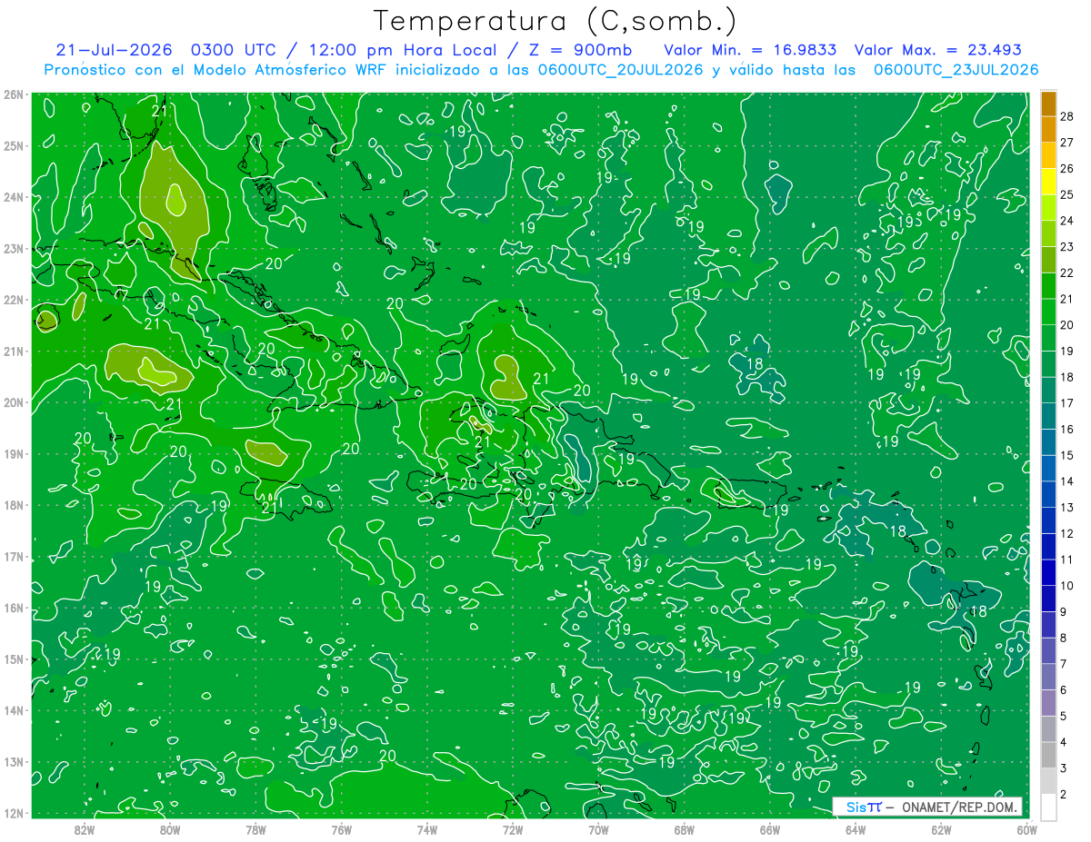The height and width of the screenshot is (842, 1091).
Task: Click the 62W longitude axis label
Action: pos(941,828)
